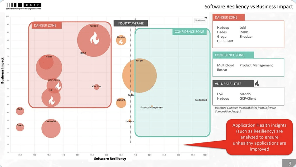This screenshot has width=296, height=167.
Task: Click the Business Impact y-axis title
Action: point(2,70)
